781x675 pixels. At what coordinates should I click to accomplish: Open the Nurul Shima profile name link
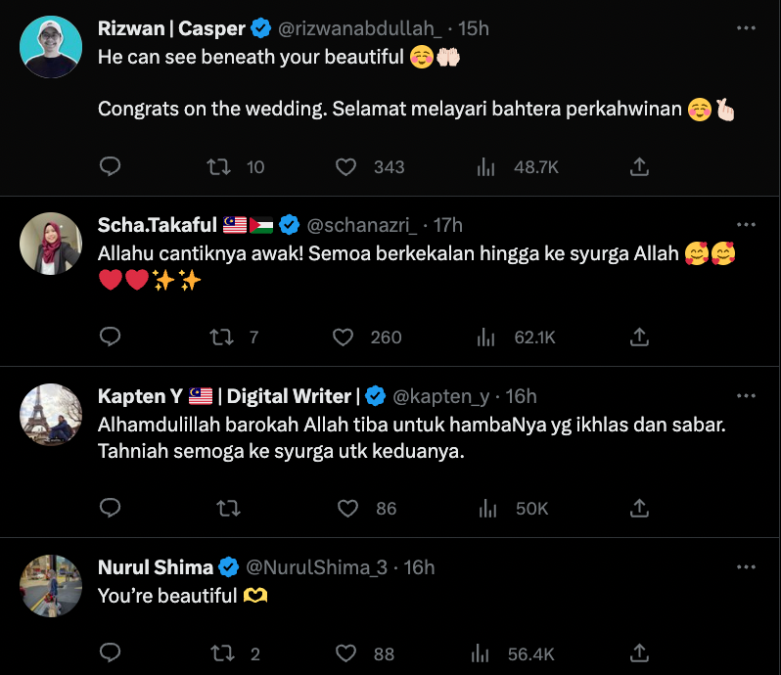[156, 567]
